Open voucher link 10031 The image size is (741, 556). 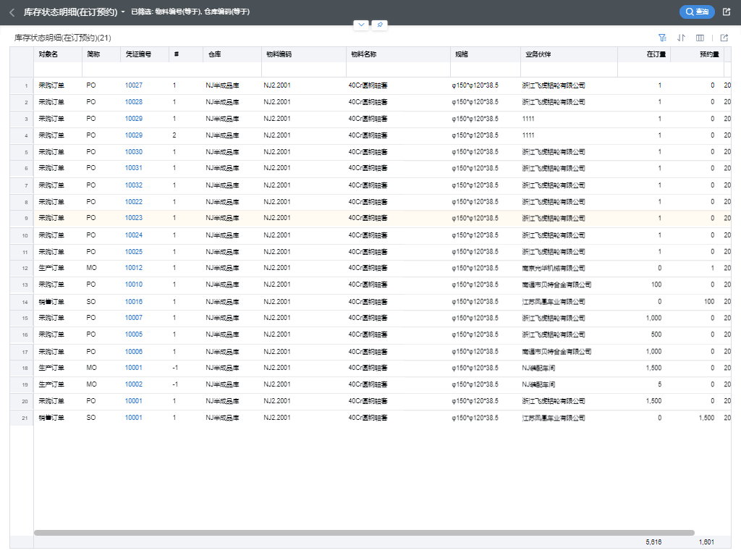point(134,168)
